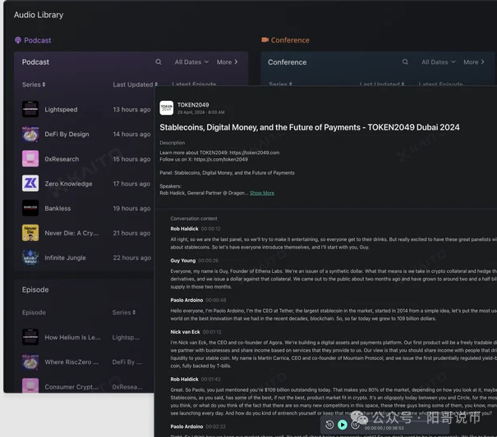Expand More in the Podcast panel
The height and width of the screenshot is (437, 497).
[x=228, y=62]
